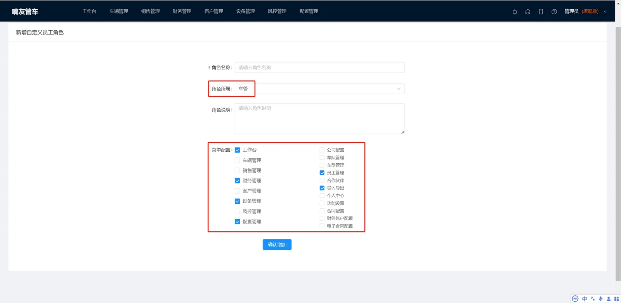The height and width of the screenshot is (303, 621).
Task: Check the 个人中心 checkbox
Action: (322, 196)
